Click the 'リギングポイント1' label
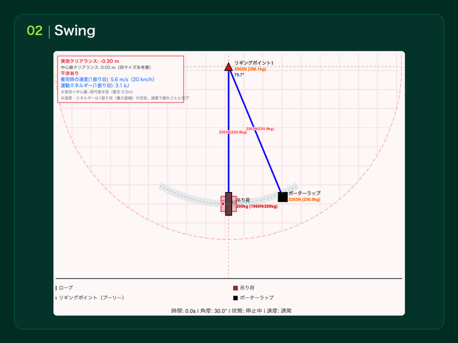The image size is (458, 343). (x=254, y=63)
